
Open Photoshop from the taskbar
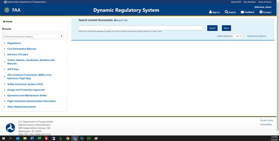pos(82,138)
